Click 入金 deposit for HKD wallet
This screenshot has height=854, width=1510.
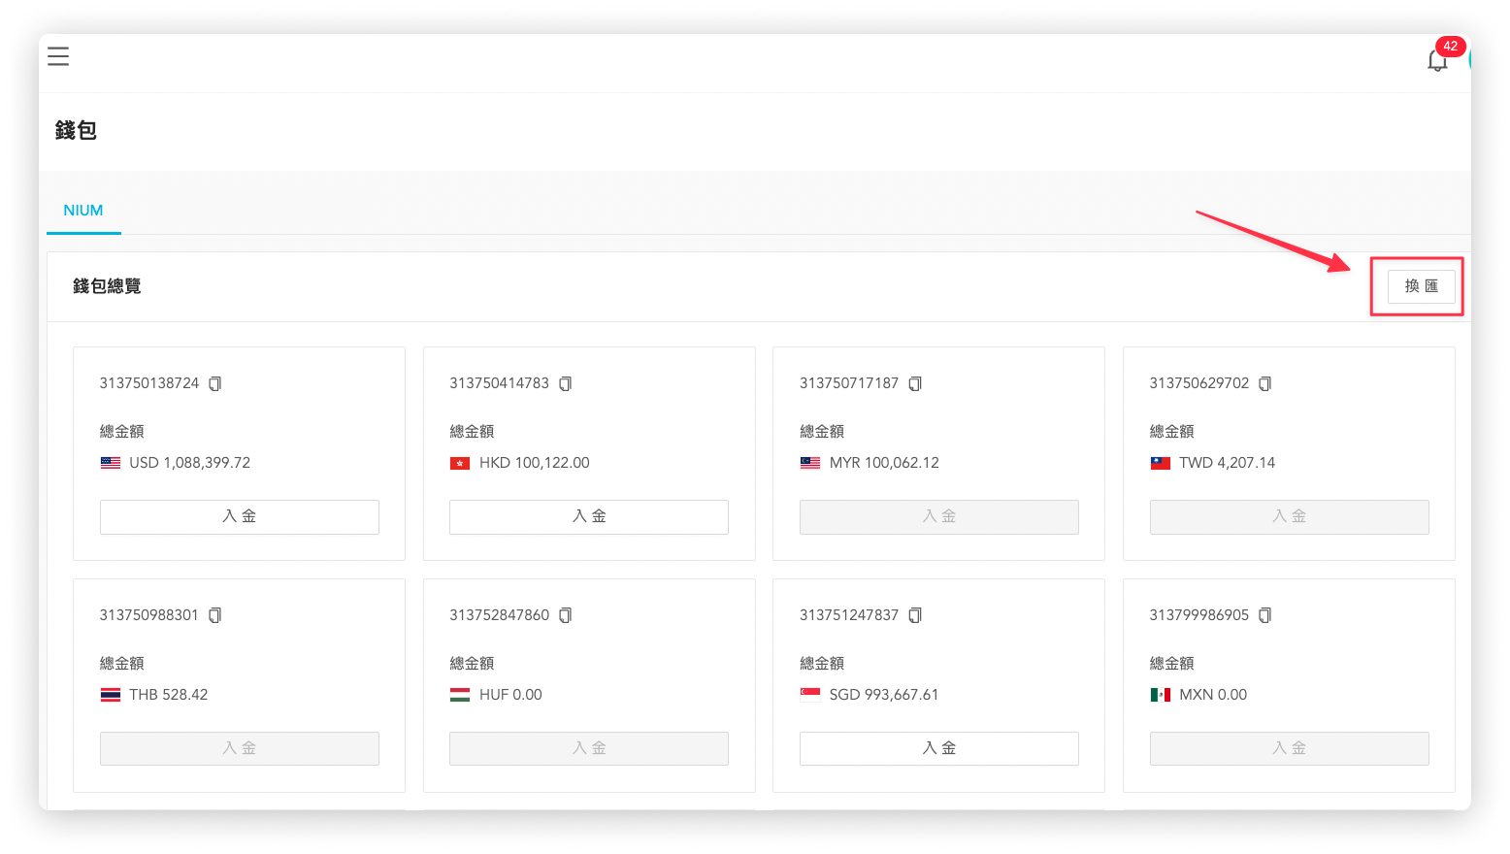(x=589, y=516)
